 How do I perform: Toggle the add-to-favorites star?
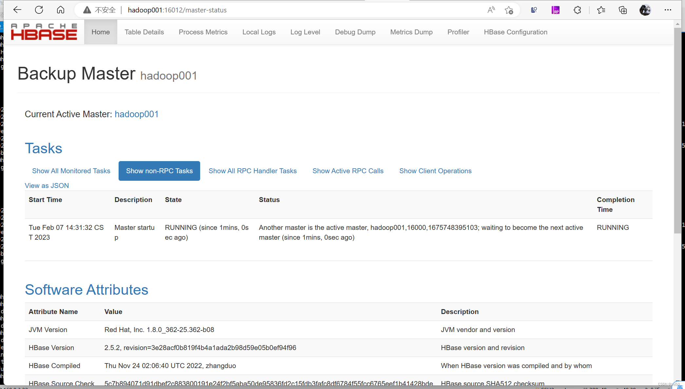[x=509, y=10]
